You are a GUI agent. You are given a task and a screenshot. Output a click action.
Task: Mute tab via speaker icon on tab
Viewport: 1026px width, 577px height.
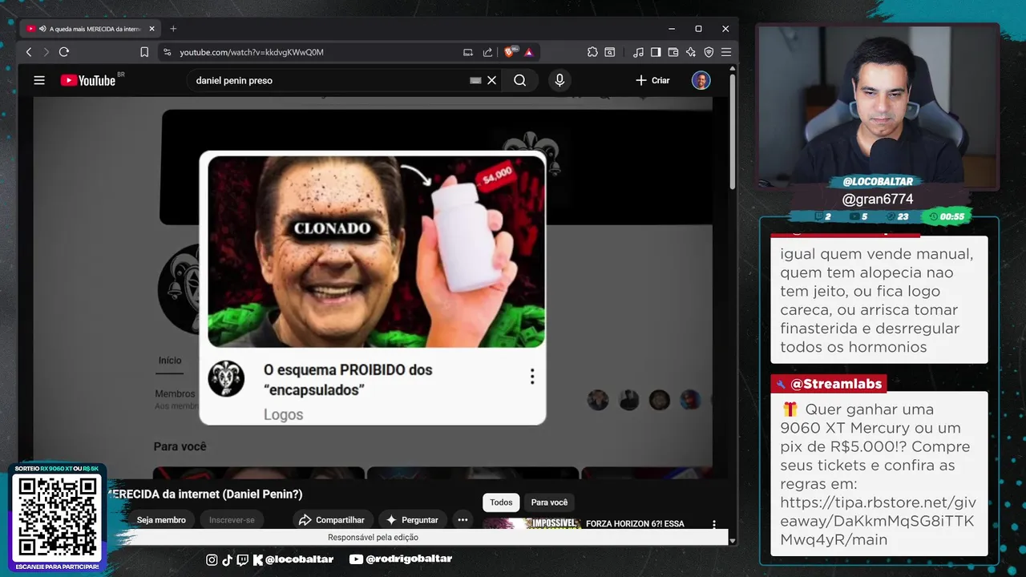coord(42,29)
